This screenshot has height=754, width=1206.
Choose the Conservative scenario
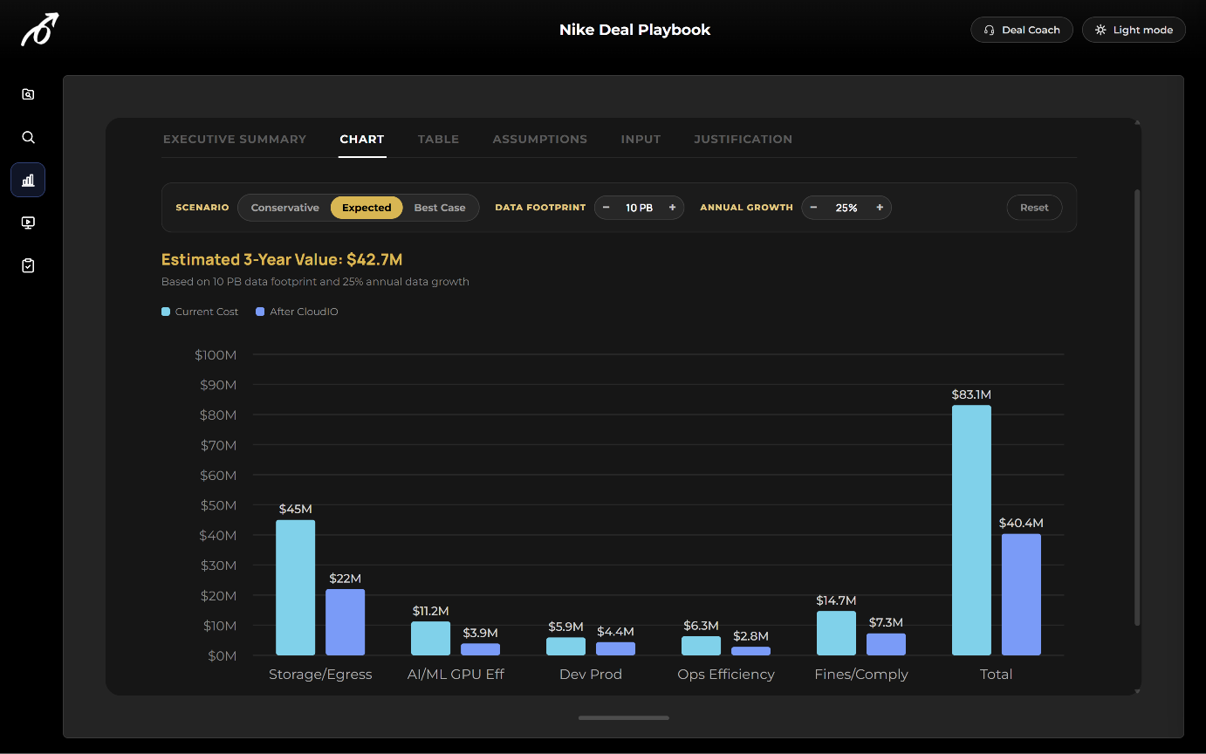285,208
